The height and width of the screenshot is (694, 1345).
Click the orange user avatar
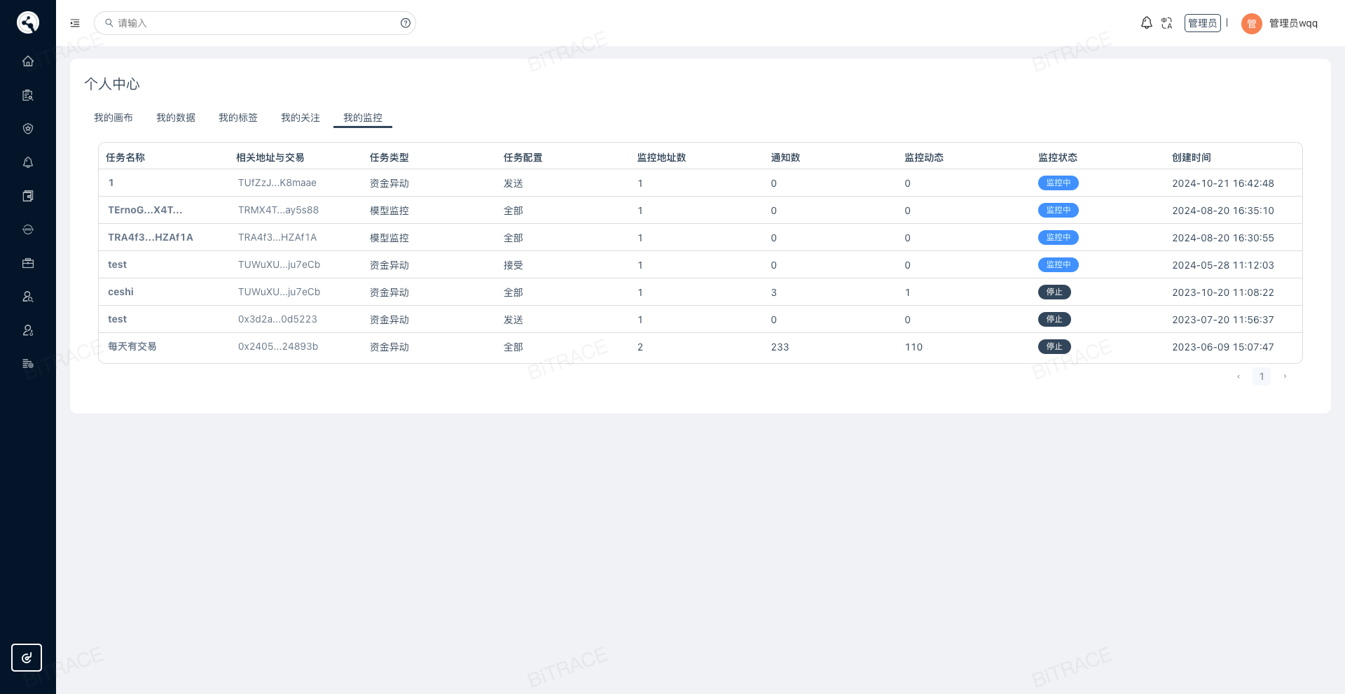click(x=1251, y=24)
